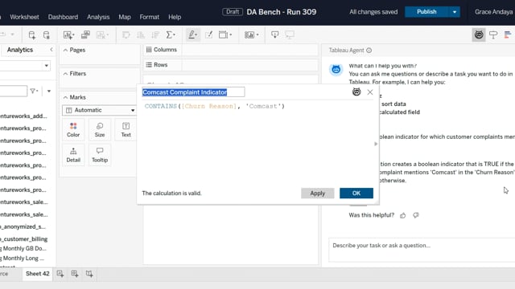
Task: Open the Help menu
Action: coord(175,17)
